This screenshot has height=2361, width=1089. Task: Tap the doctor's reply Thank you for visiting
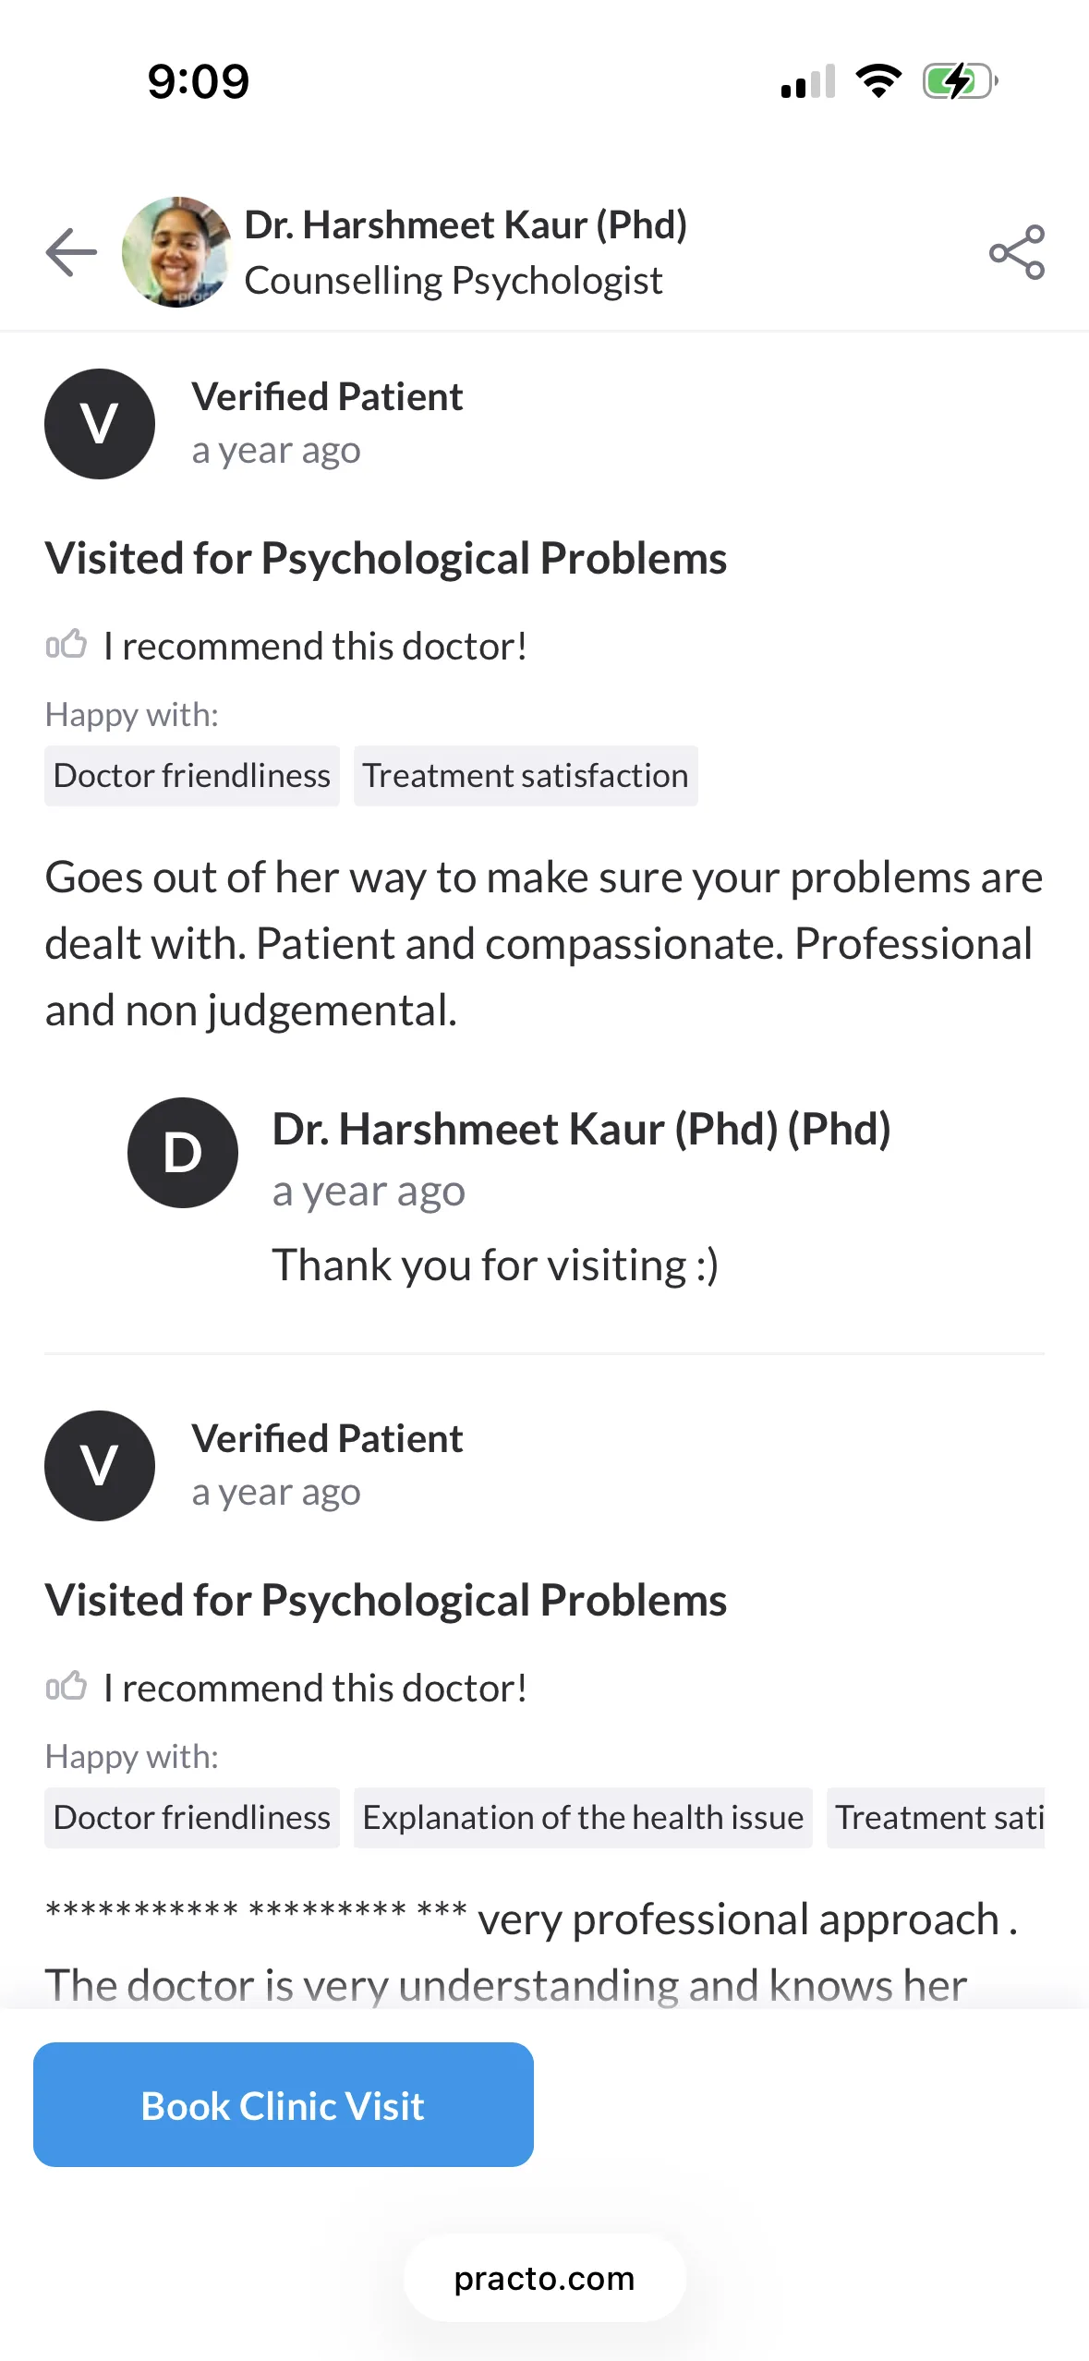pyautogui.click(x=495, y=1265)
